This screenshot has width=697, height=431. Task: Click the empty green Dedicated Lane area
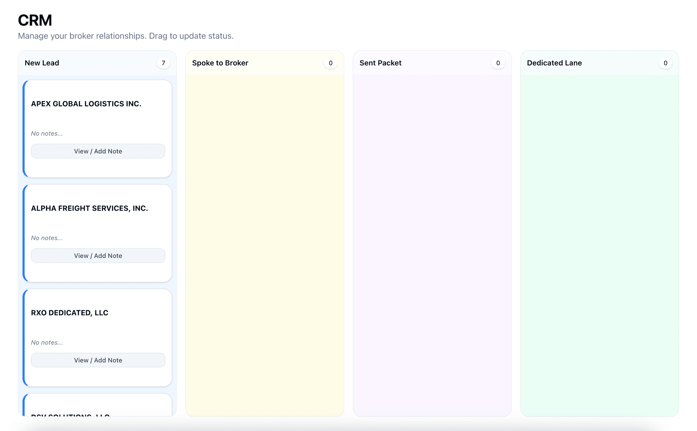pyautogui.click(x=599, y=238)
